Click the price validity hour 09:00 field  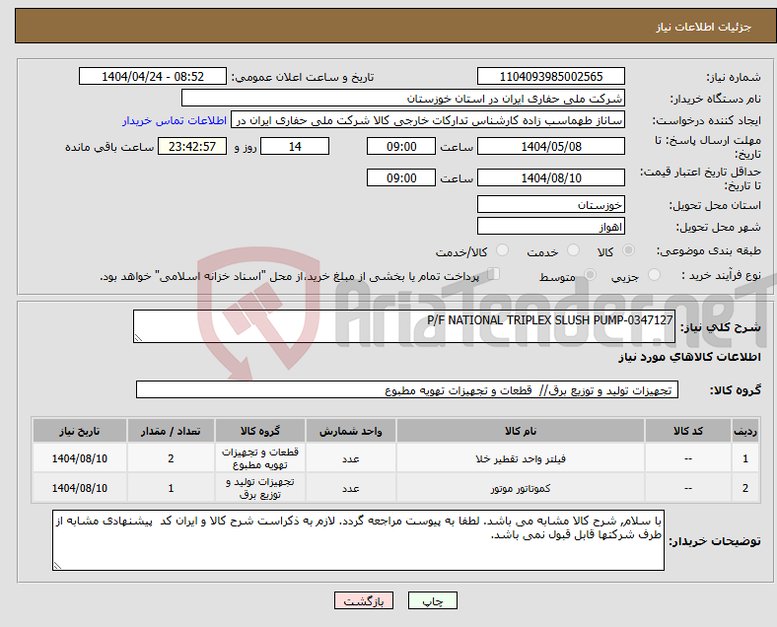coord(401,177)
